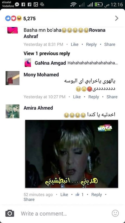The width and height of the screenshot is (125, 223).
Task: Tap the blue Like reaction icon
Action: tap(8, 18)
